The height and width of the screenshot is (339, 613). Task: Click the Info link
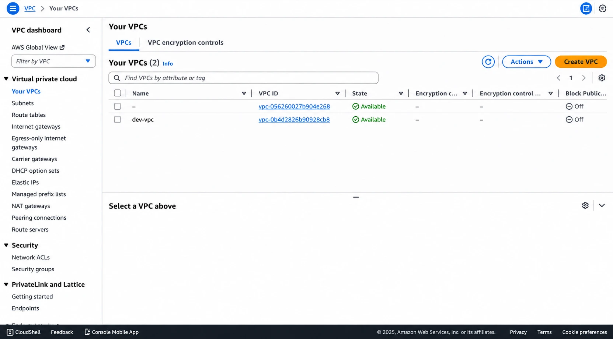click(x=168, y=64)
